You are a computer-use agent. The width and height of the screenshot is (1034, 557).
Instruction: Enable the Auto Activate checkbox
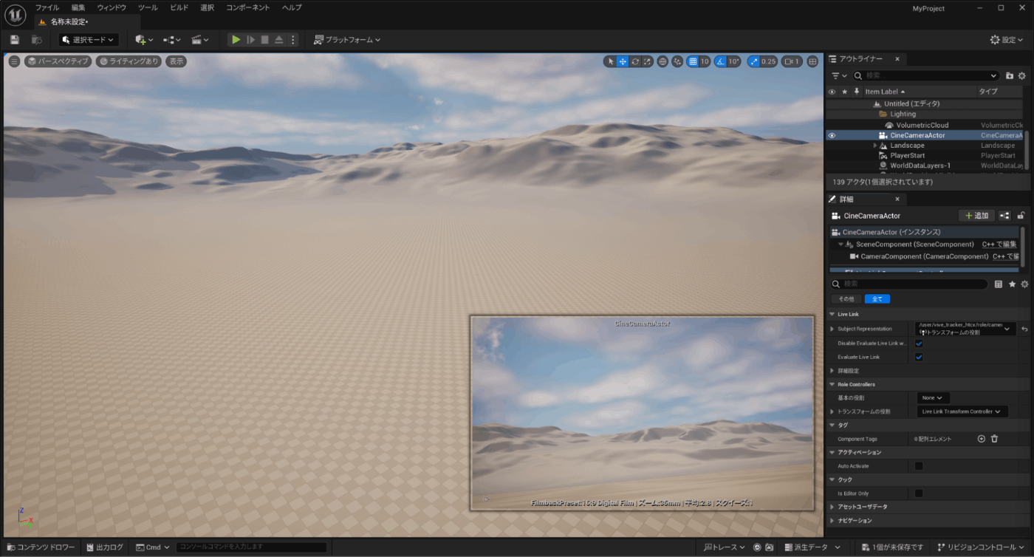pyautogui.click(x=919, y=466)
